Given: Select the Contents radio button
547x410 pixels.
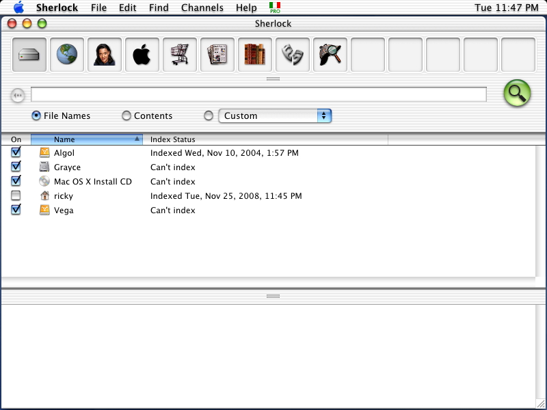Looking at the screenshot, I should (x=126, y=116).
